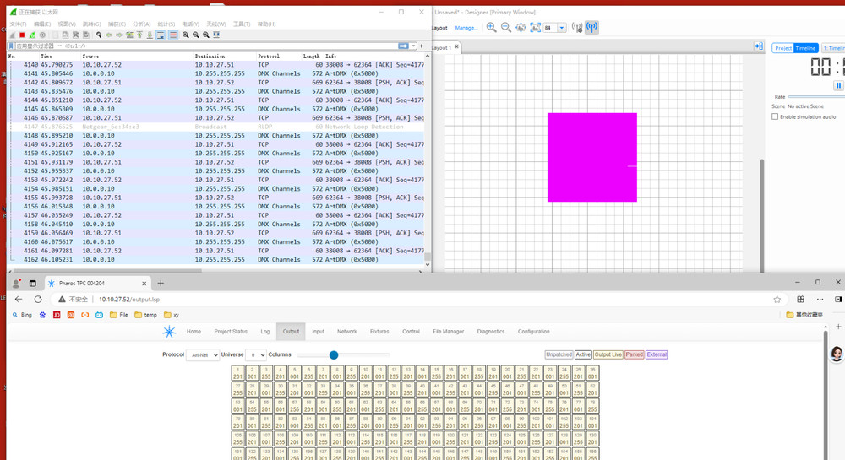This screenshot has width=845, height=460.
Task: Open the Universe number dropdown
Action: tap(256, 355)
